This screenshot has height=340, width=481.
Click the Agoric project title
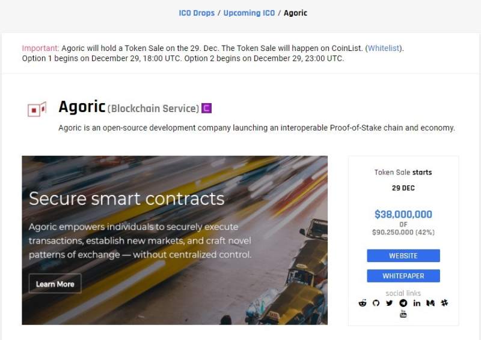pos(82,107)
